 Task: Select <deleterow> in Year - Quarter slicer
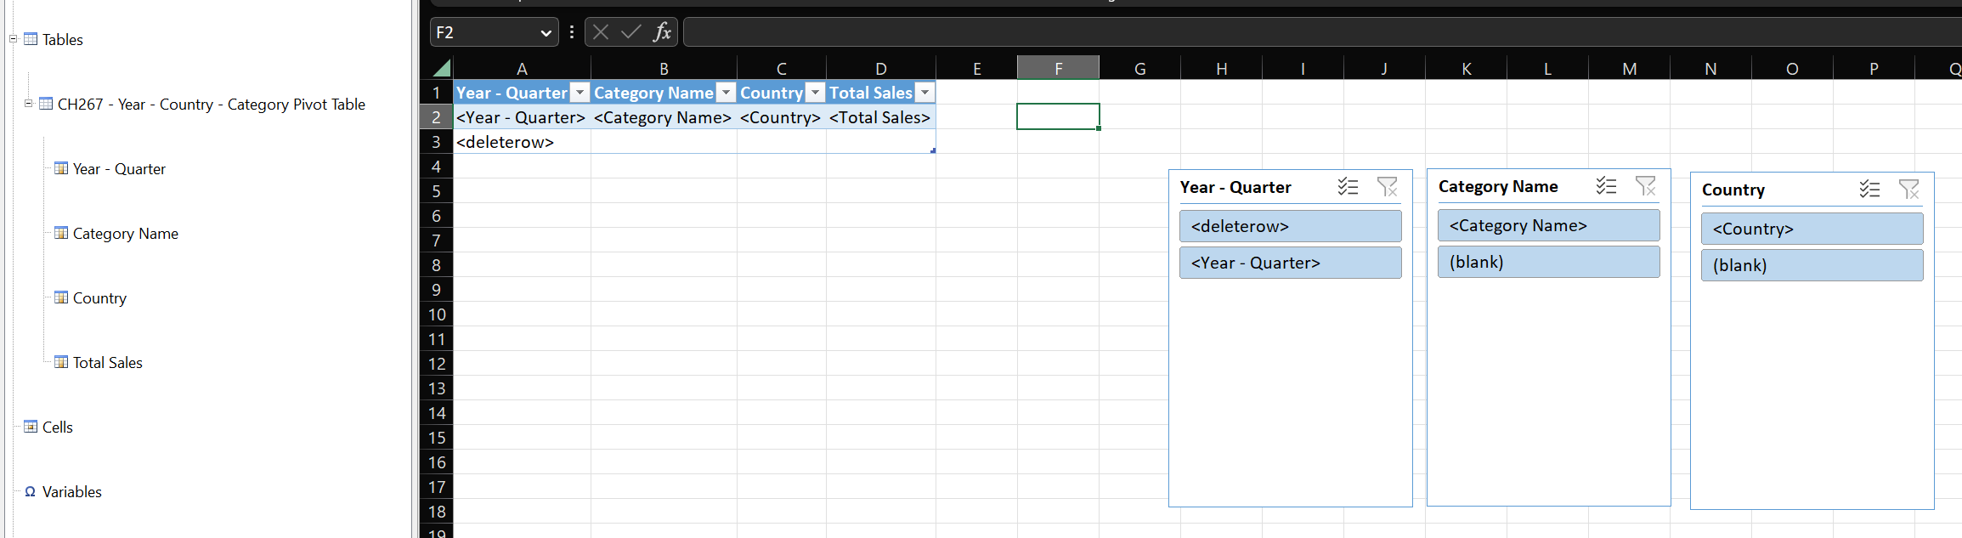point(1290,226)
